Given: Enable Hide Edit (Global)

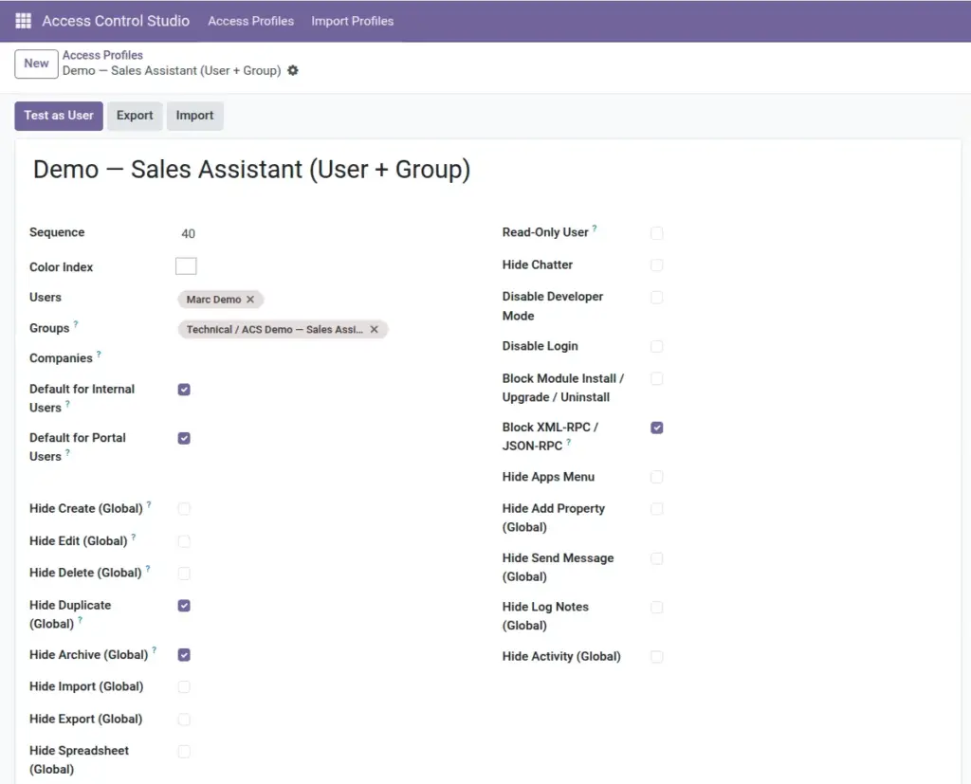Looking at the screenshot, I should point(184,541).
